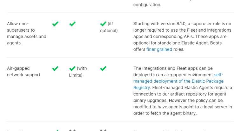Image resolution: width=235 pixels, height=131 pixels.
Task: Open the "finer grained" roles link
Action: 159,49
